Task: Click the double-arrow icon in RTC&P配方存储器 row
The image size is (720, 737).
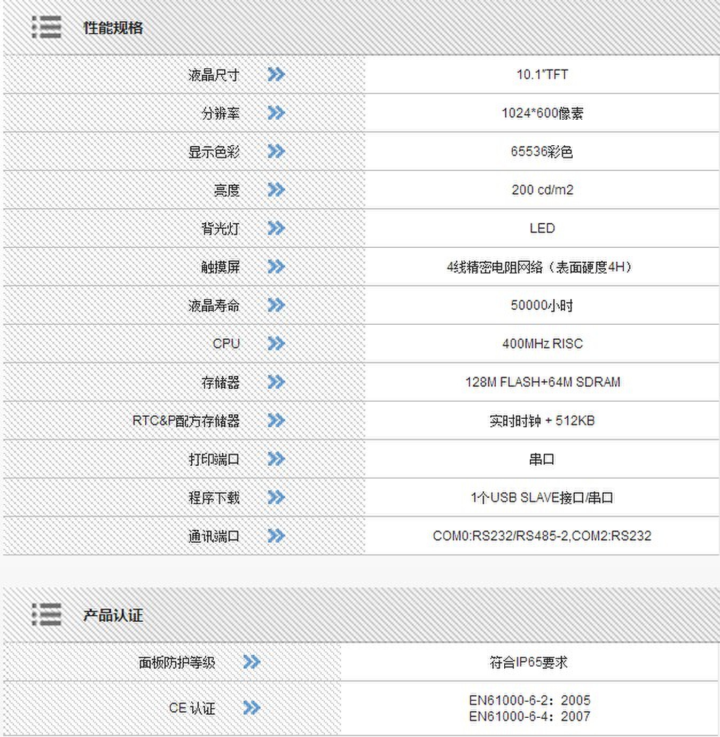Action: pos(276,420)
